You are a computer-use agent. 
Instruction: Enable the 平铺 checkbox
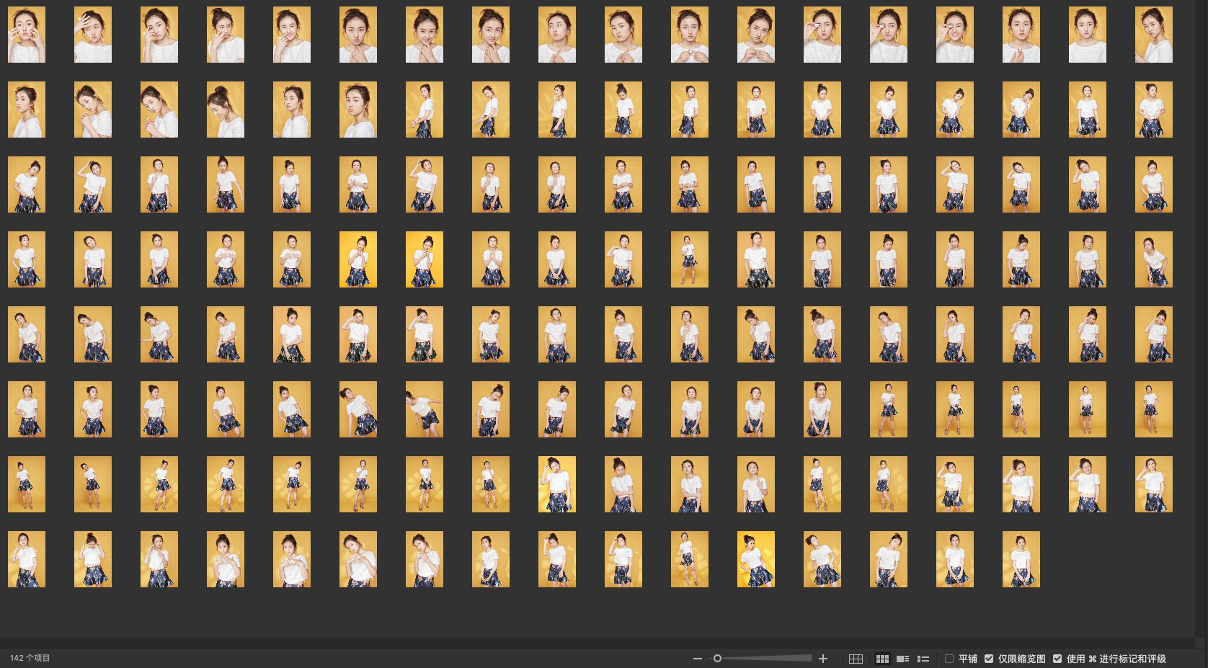(949, 659)
